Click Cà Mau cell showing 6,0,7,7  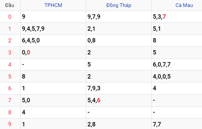pos(162,65)
